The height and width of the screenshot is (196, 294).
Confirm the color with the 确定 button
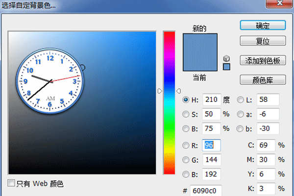point(263,25)
